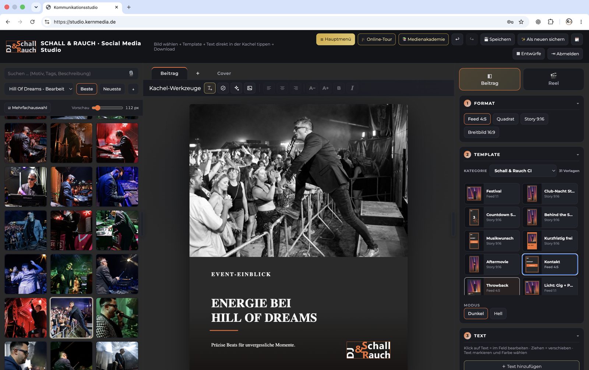Select the Reel mode panel tab
This screenshot has height=370, width=589.
[553, 79]
